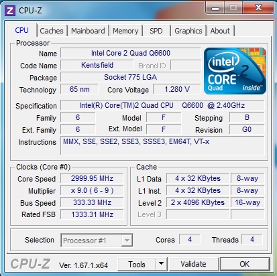
Task: Click the L1 Data size 4 x 32 KBytes
Action: (198, 178)
